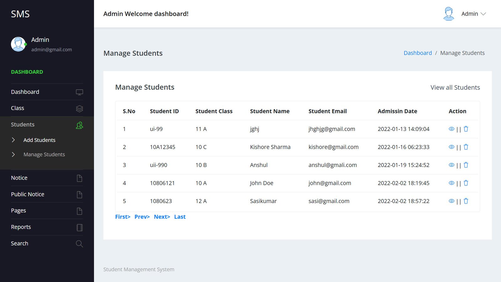View student jghj with the eye icon
The image size is (501, 282).
452,129
